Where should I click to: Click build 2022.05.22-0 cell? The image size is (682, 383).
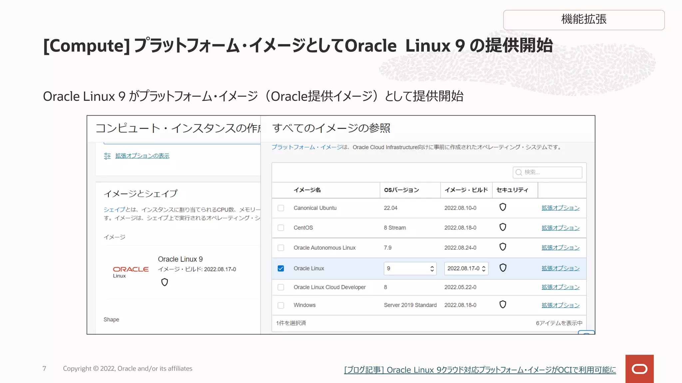point(460,287)
